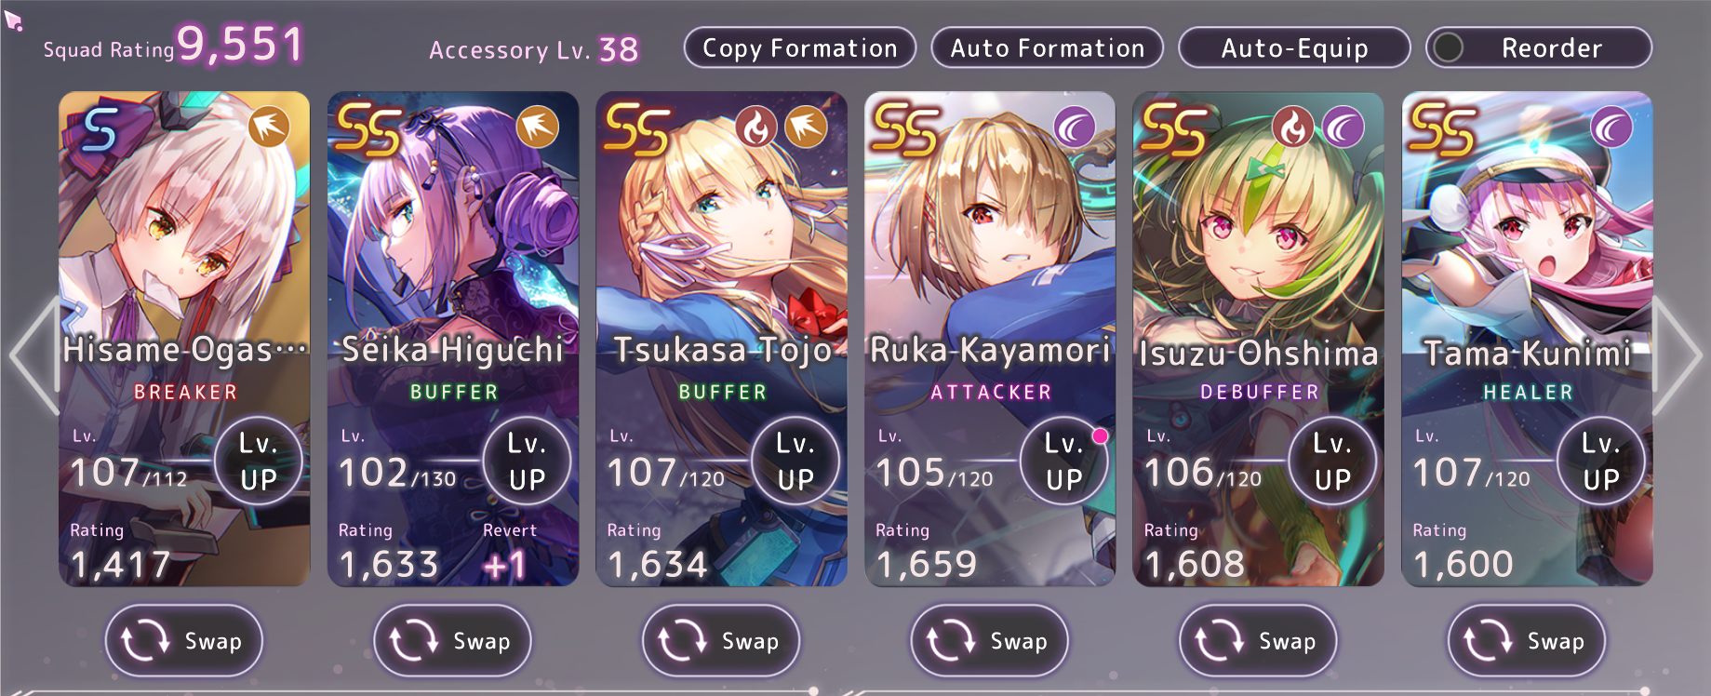Level up Ruka Kayamori with the Lv. UP button
Screen dimensions: 1711x696
tap(1064, 461)
